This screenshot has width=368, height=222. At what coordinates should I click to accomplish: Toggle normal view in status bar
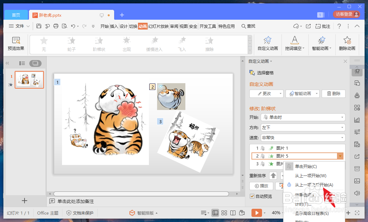pyautogui.click(x=215, y=212)
